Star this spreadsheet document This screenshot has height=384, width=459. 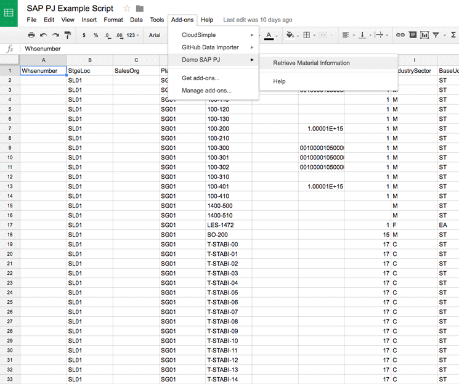point(127,8)
